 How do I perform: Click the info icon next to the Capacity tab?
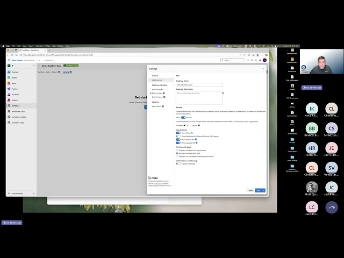point(70,72)
